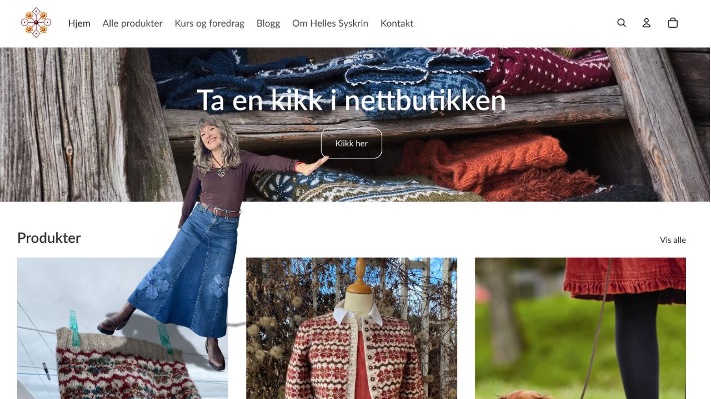The width and height of the screenshot is (711, 399).
Task: Click the Produkter section heading
Action: tap(49, 238)
